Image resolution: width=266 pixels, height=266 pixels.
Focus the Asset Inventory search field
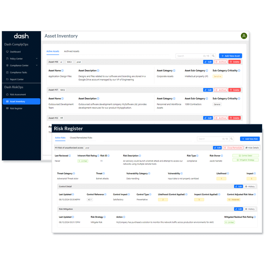coord(193,56)
